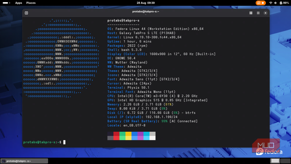Click the Packages line 2022 (rpm)
The width and height of the screenshot is (291, 164).
click(127, 46)
